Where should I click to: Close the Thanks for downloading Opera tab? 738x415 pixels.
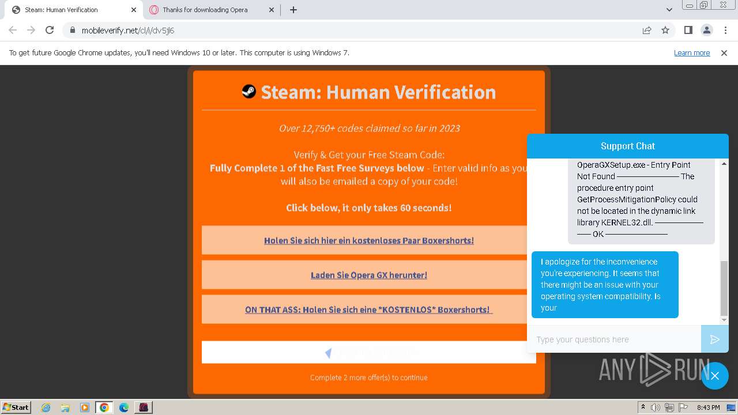[x=272, y=10]
